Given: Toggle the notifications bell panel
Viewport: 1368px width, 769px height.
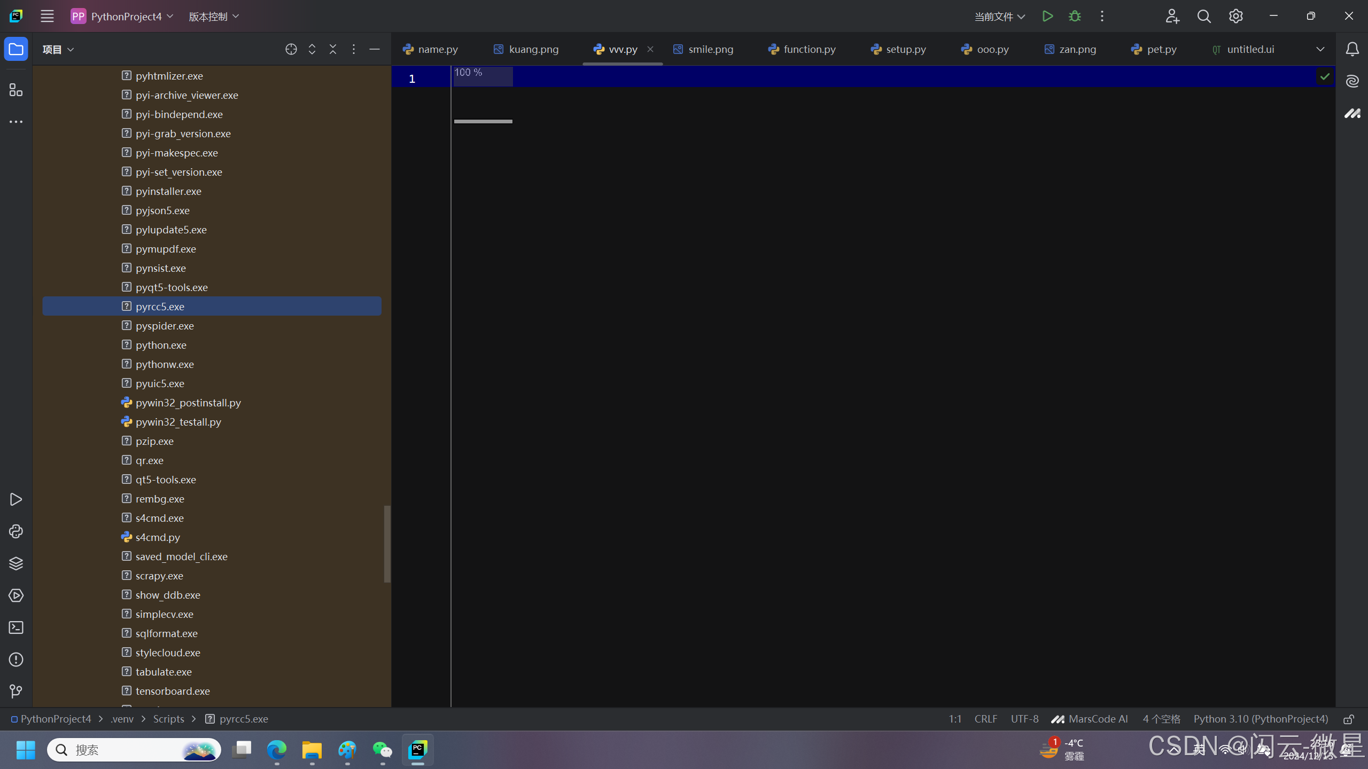Looking at the screenshot, I should [x=1352, y=49].
